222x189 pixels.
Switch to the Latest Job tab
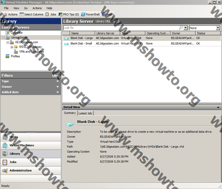[x=86, y=113]
